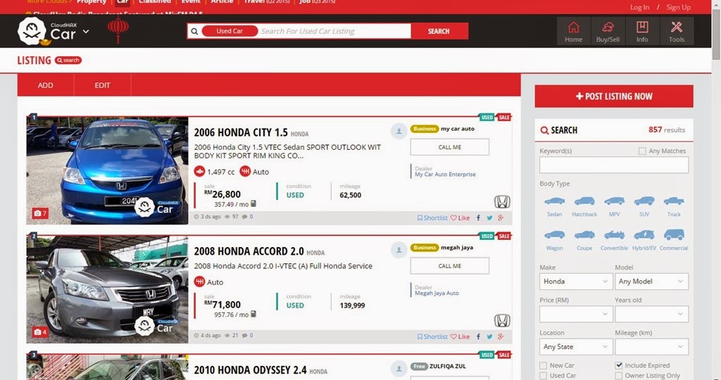Open the Property menu in top bar
The height and width of the screenshot is (380, 721).
point(92,2)
